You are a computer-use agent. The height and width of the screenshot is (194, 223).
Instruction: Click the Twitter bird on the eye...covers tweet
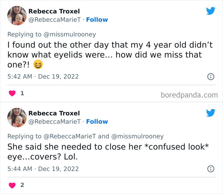(x=211, y=113)
